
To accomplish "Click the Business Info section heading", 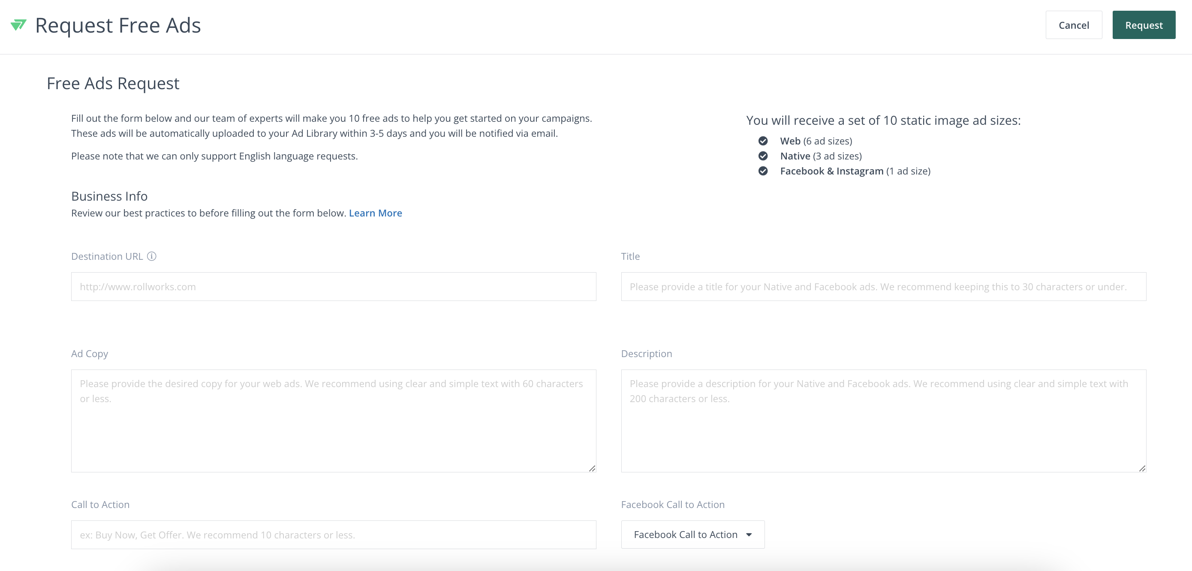I will pyautogui.click(x=109, y=196).
